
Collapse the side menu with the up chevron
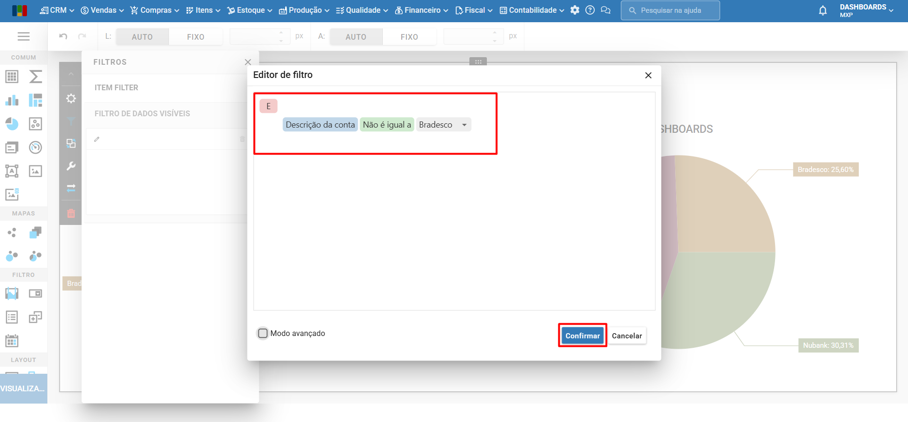[71, 74]
